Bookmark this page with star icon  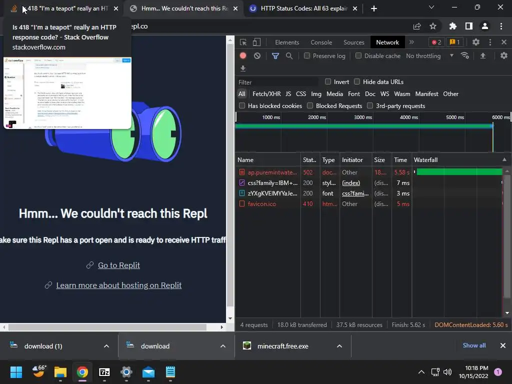click(433, 26)
